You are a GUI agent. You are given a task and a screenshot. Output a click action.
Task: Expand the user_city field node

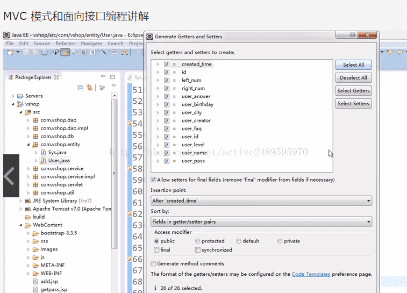pos(158,113)
